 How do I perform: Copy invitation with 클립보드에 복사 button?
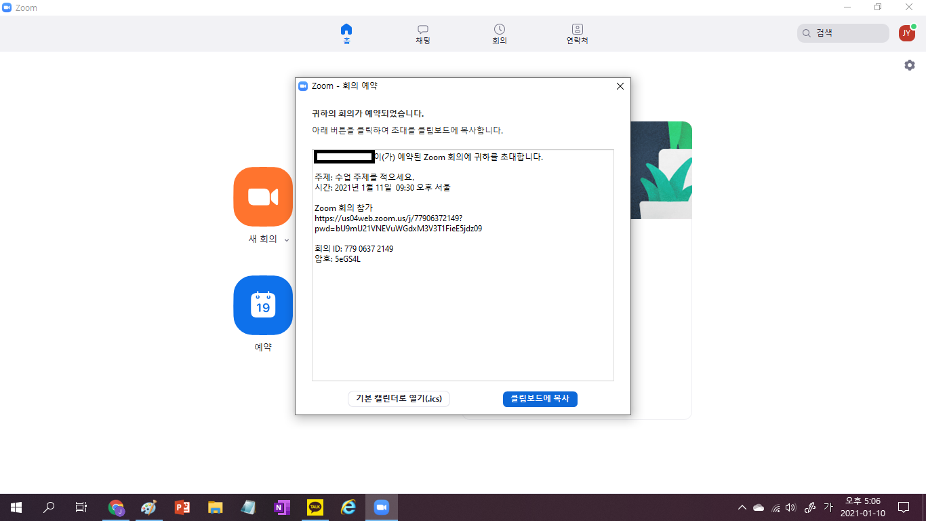coord(540,399)
